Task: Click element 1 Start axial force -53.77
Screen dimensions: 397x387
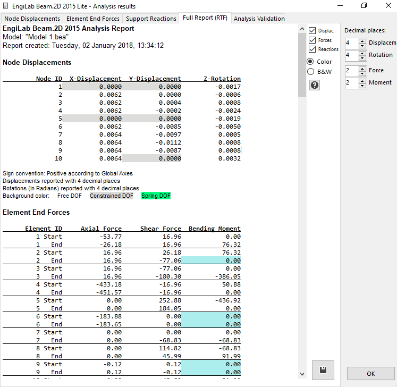Action: pyautogui.click(x=111, y=237)
